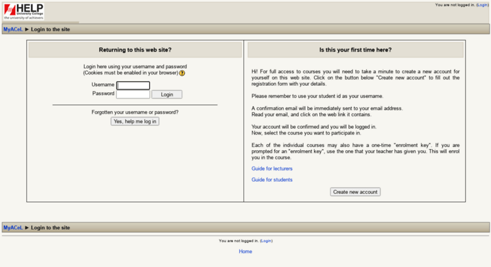Click the Password label
This screenshot has height=267, width=491.
pos(104,93)
